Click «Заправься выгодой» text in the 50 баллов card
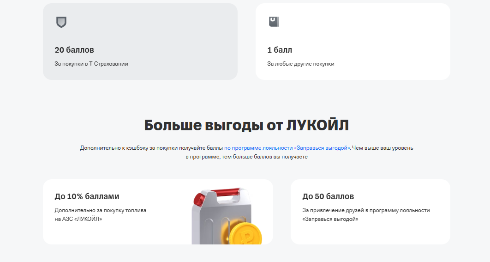The width and height of the screenshot is (490, 262). 330,219
